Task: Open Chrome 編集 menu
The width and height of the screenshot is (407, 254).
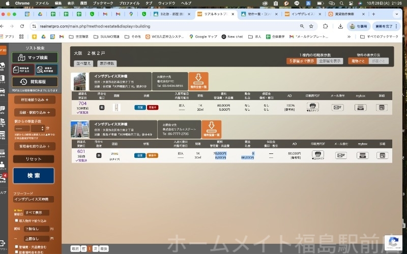Action: pyautogui.click(x=58, y=4)
